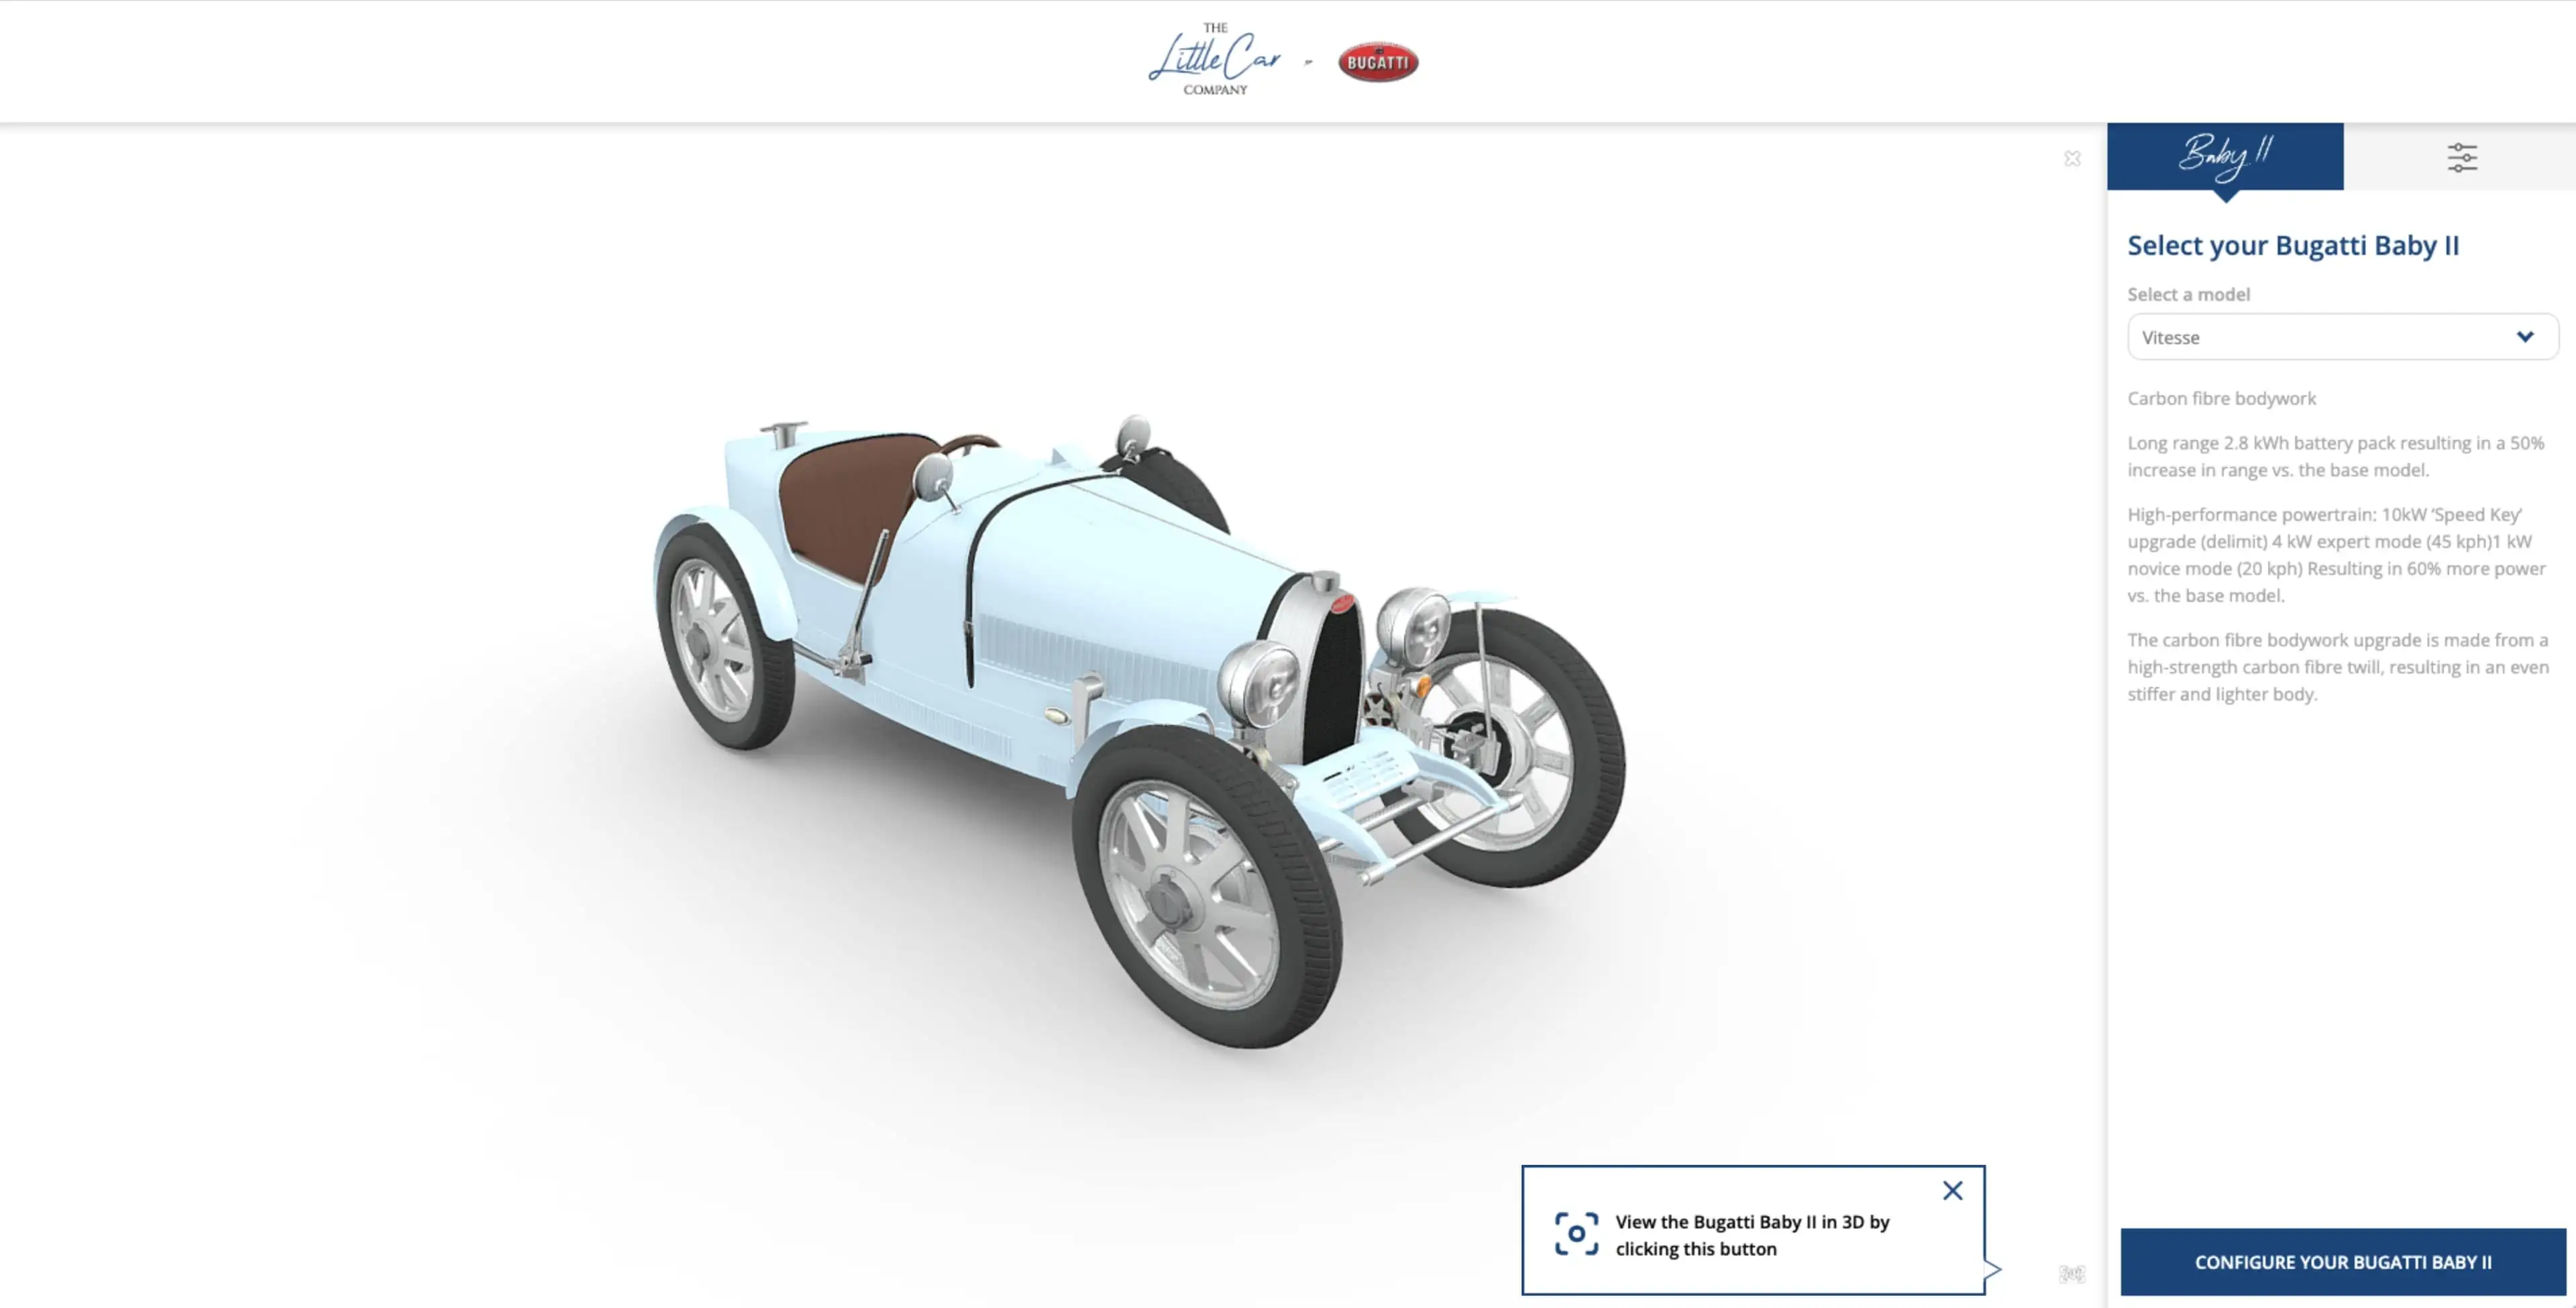Dismiss the 3D view tooltip
The height and width of the screenshot is (1308, 2576).
click(1952, 1190)
